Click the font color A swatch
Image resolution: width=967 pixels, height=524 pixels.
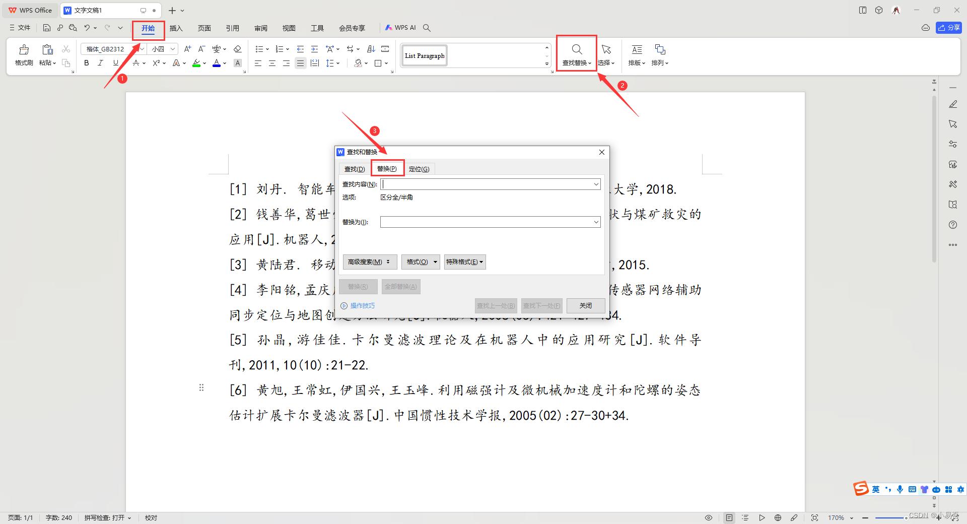(x=217, y=63)
